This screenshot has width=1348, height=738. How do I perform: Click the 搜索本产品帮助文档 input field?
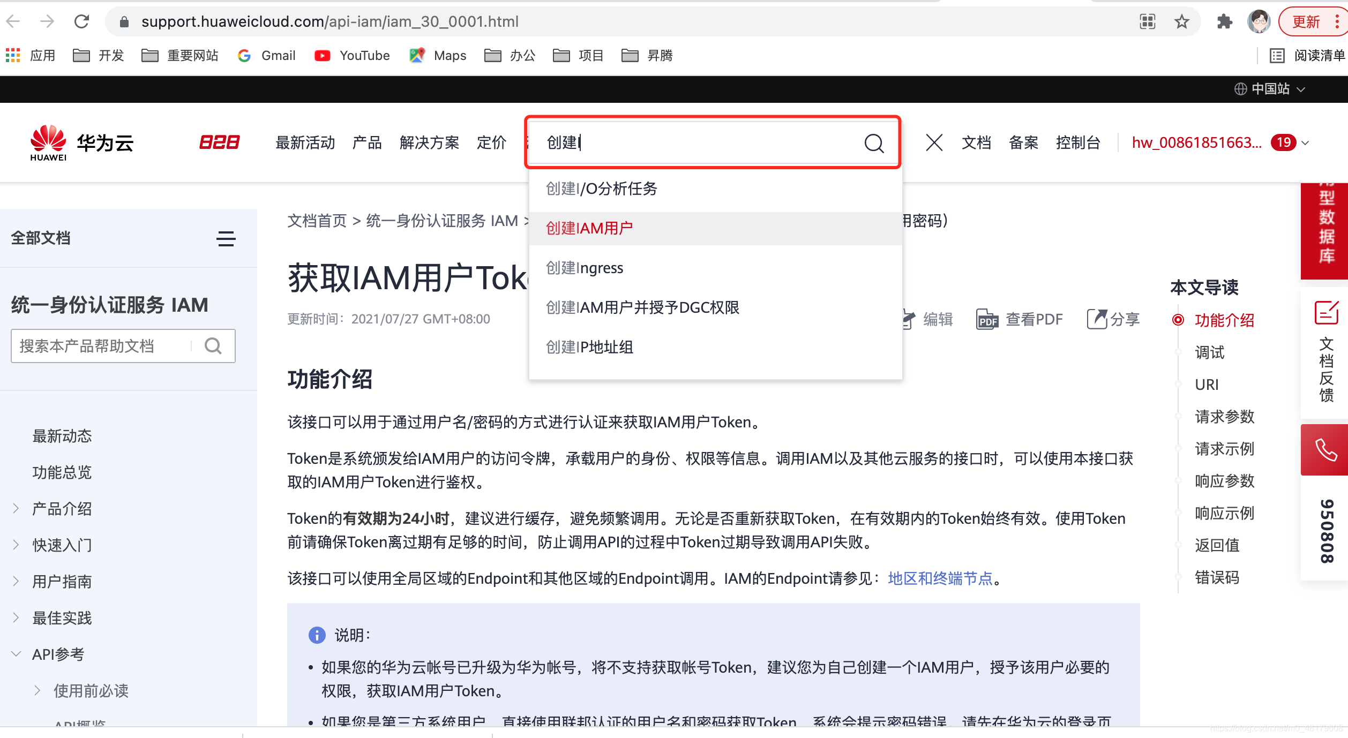click(101, 346)
